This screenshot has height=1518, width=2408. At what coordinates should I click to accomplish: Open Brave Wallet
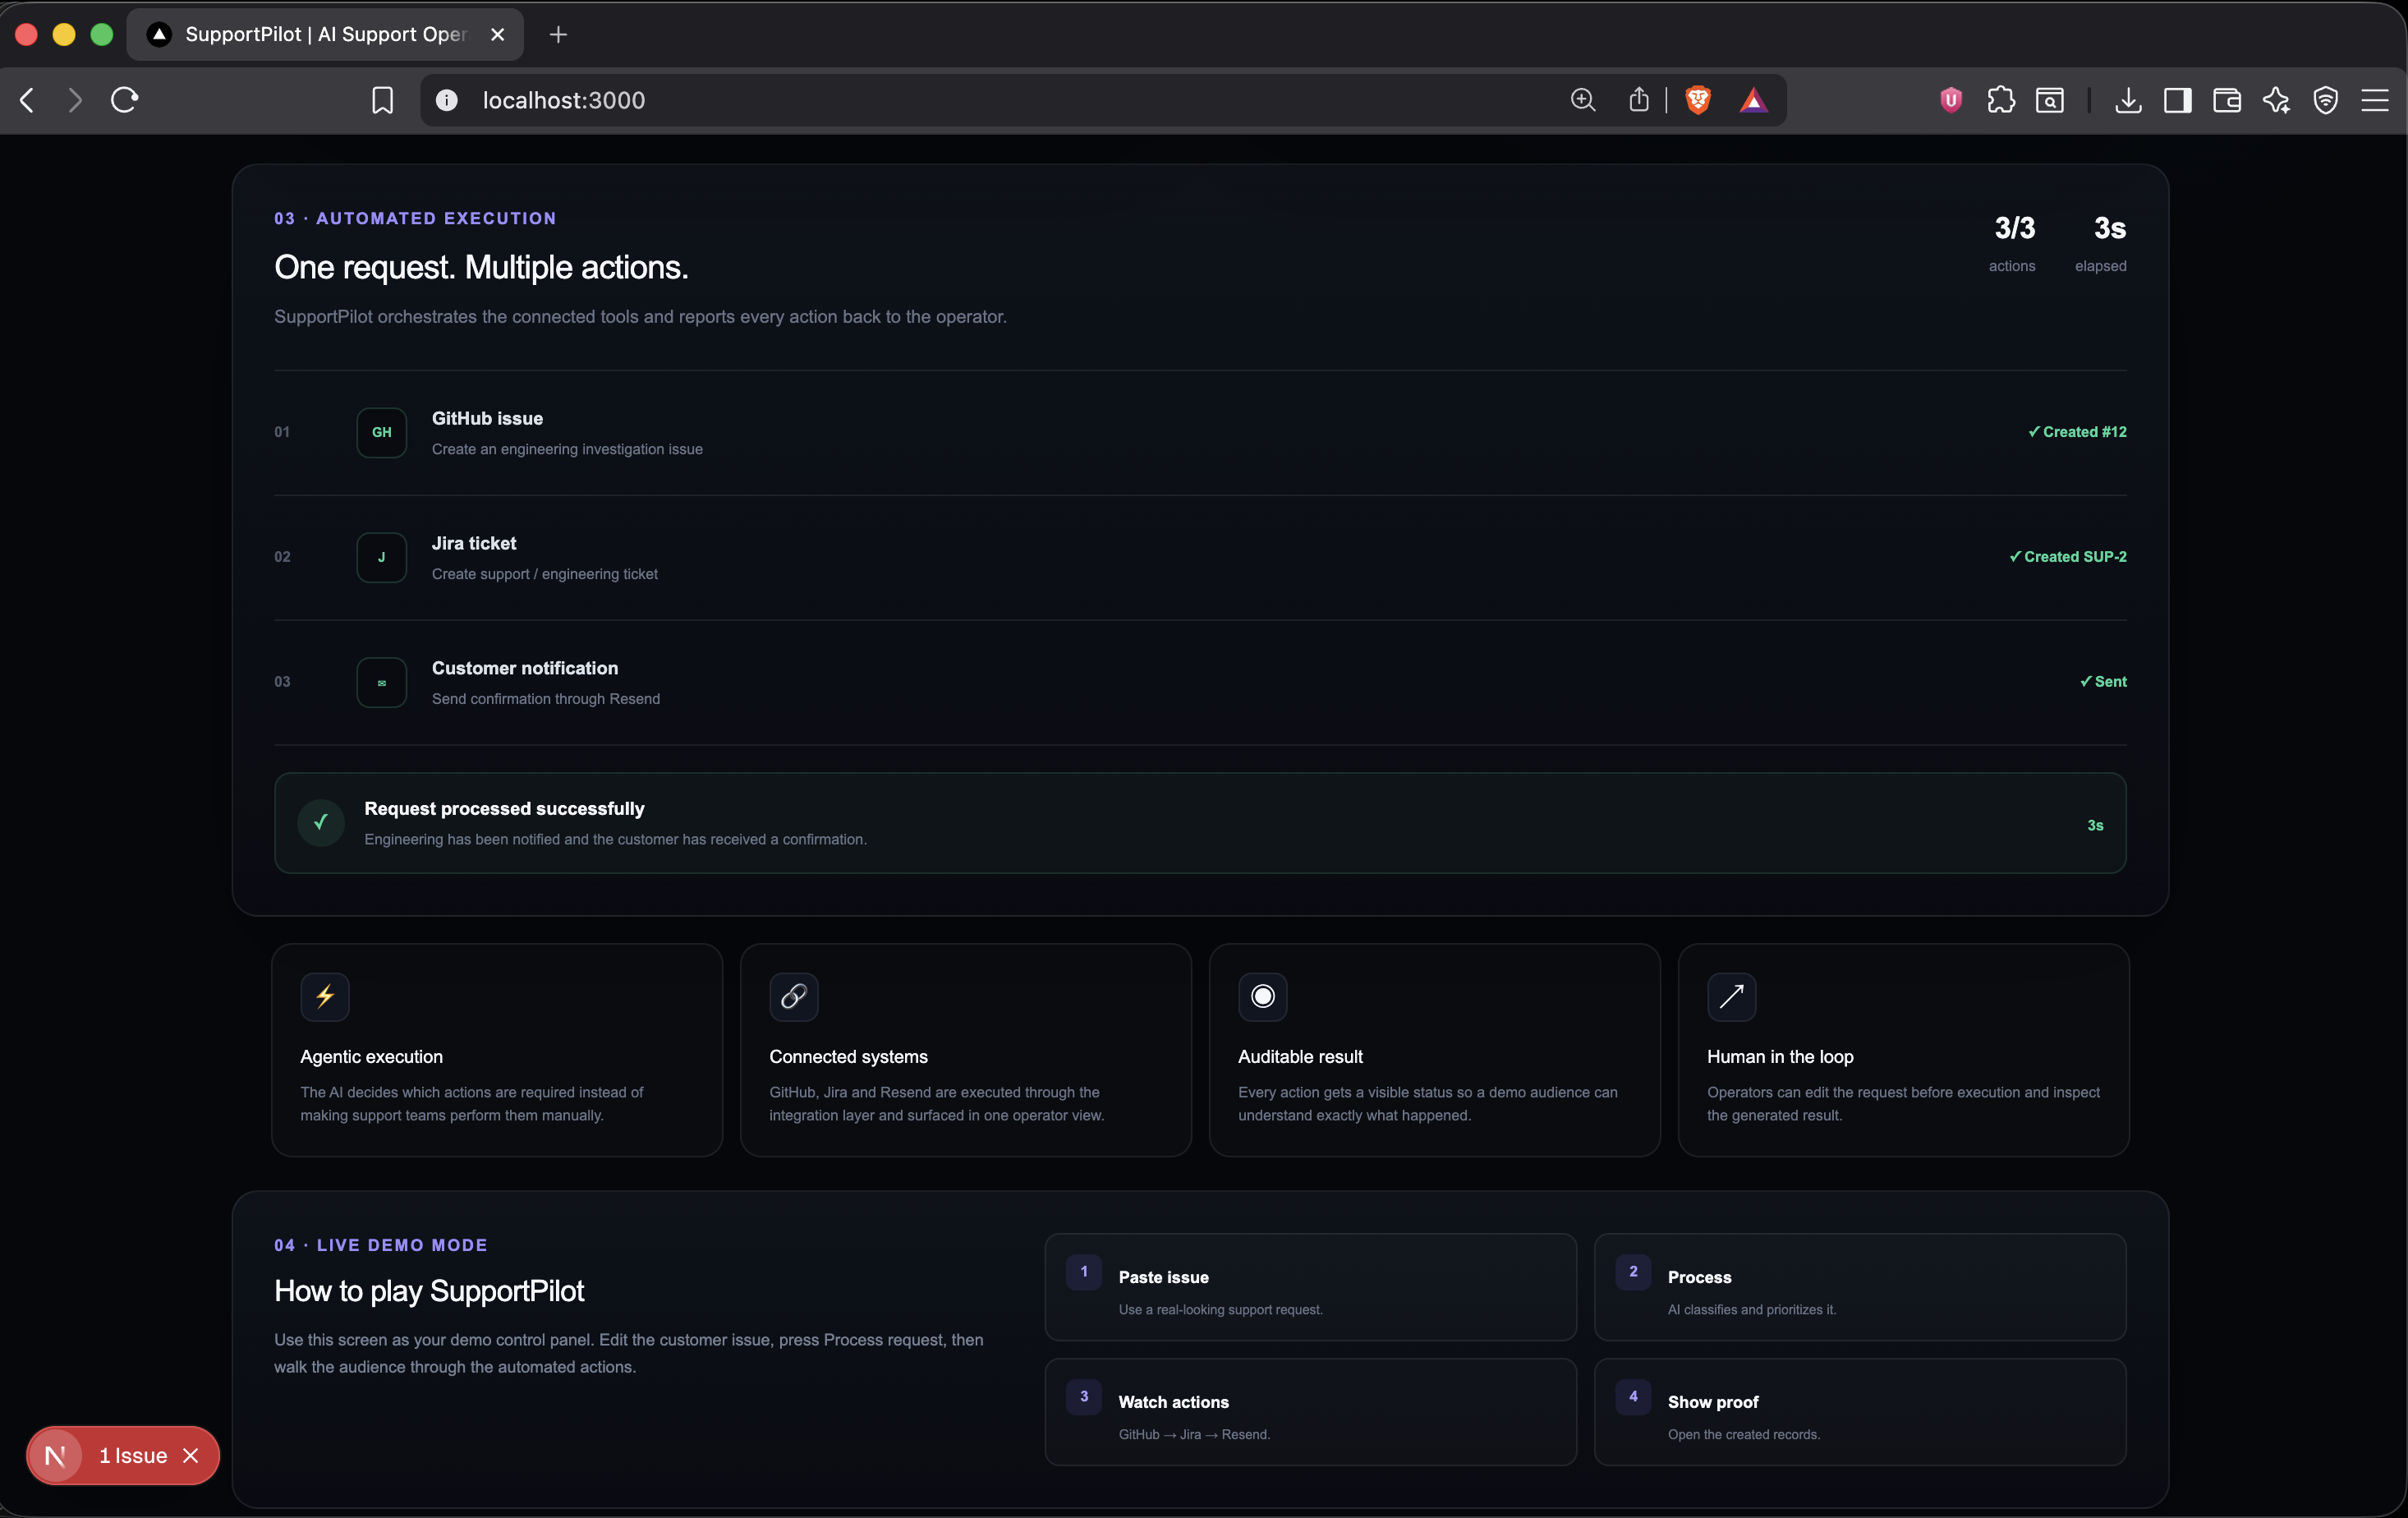click(2227, 100)
